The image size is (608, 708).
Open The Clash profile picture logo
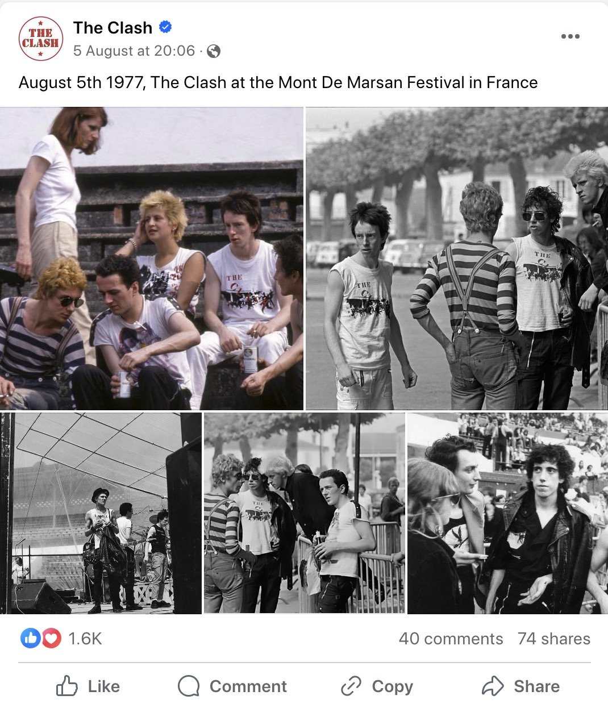(40, 39)
